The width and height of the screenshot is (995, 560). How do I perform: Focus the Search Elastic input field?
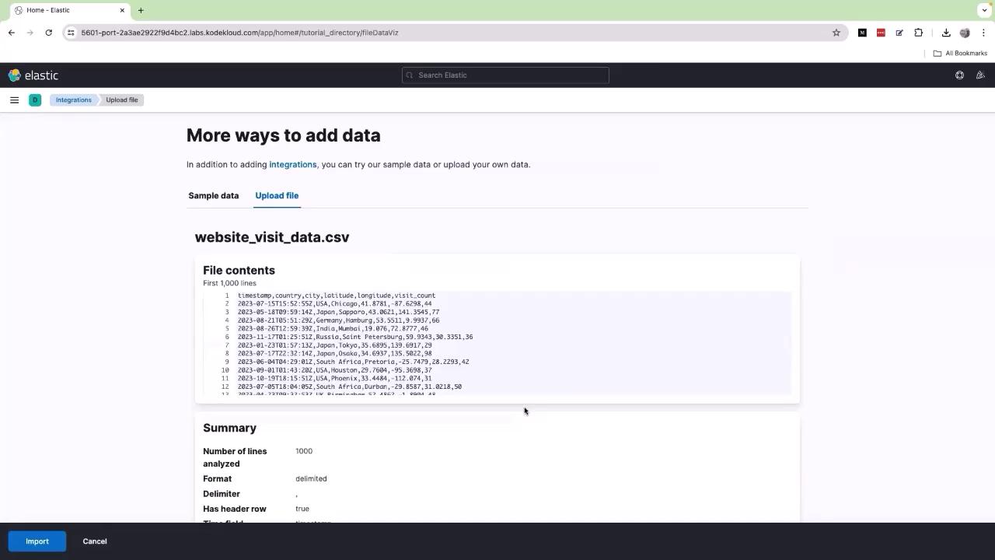(505, 75)
